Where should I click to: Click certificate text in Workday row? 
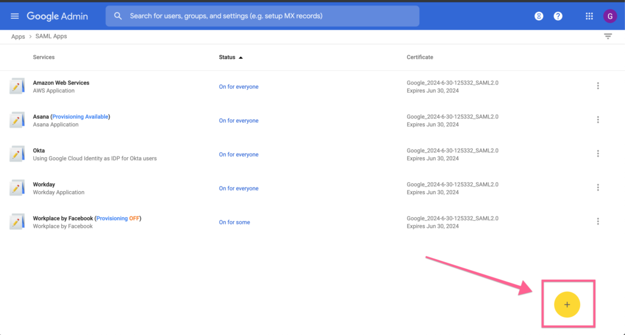coord(453,188)
